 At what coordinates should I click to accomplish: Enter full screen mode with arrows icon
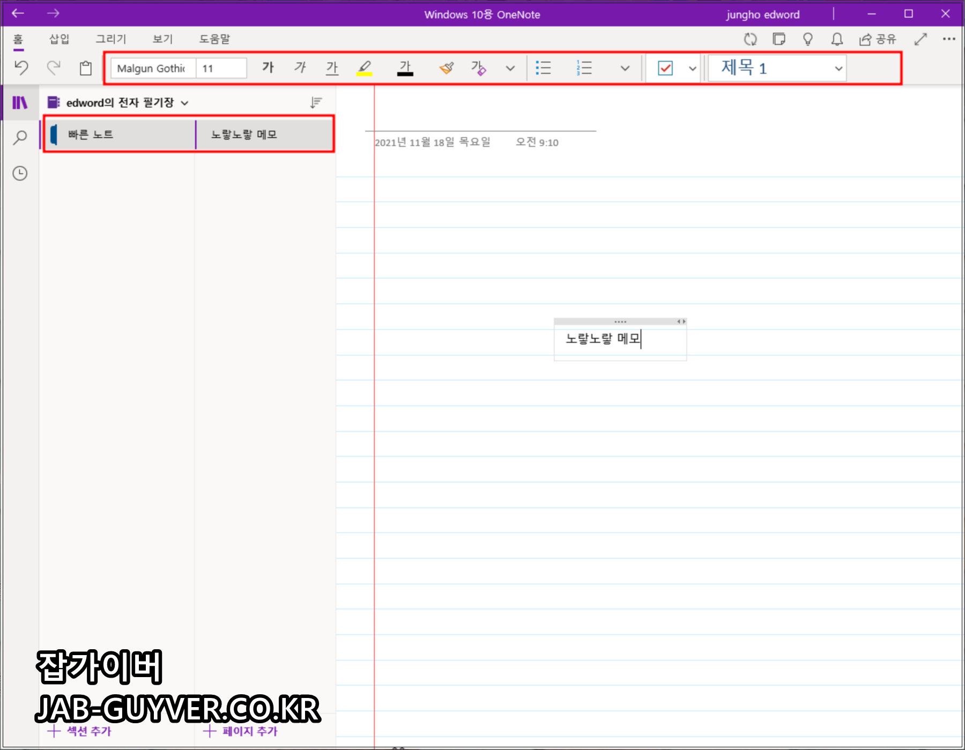921,39
